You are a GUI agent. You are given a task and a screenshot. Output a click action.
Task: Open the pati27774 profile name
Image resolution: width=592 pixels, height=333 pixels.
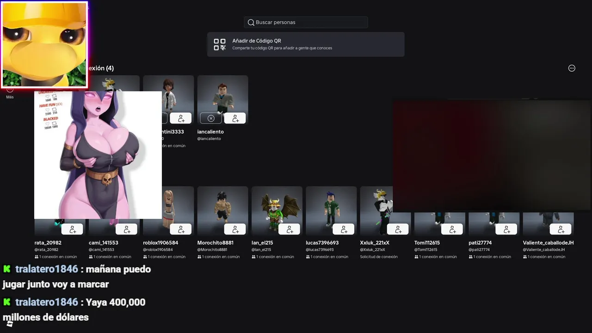click(x=480, y=243)
